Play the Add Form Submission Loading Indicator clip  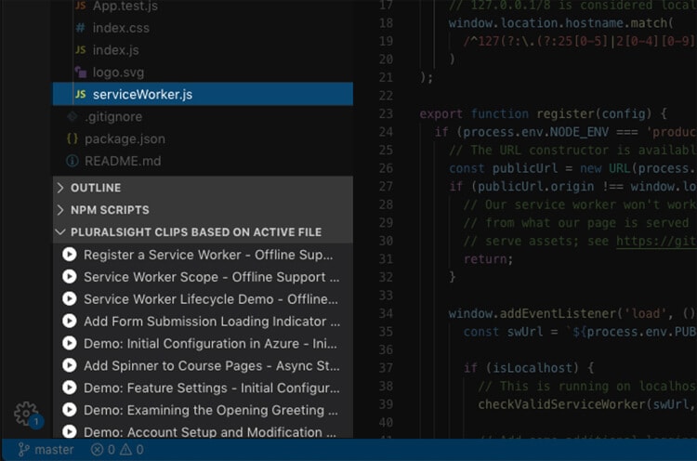click(x=70, y=321)
